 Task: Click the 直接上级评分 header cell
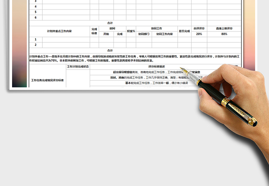[x=224, y=28]
